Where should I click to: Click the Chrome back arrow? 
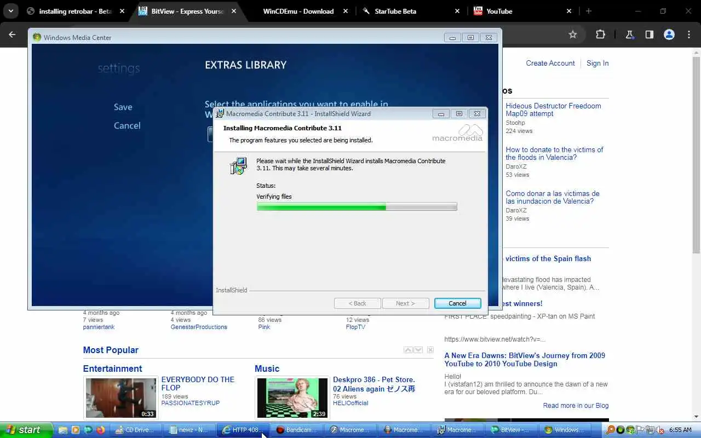pyautogui.click(x=13, y=34)
